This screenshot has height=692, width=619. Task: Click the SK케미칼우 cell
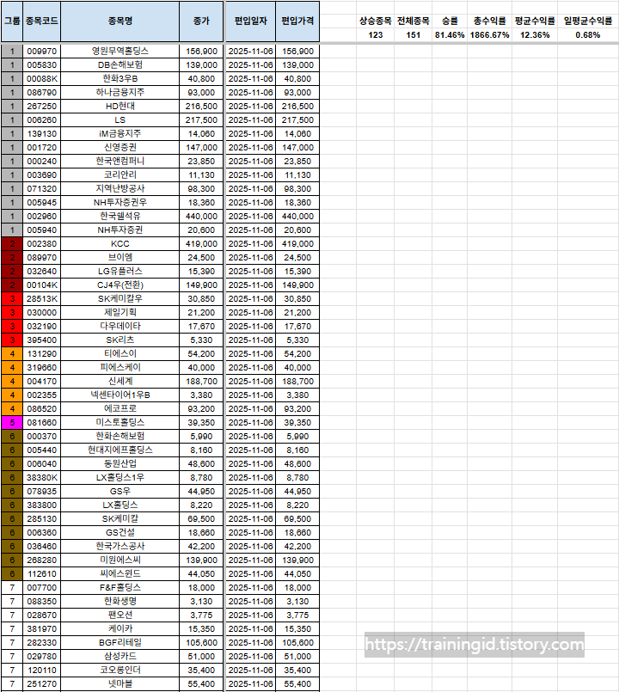tap(120, 299)
